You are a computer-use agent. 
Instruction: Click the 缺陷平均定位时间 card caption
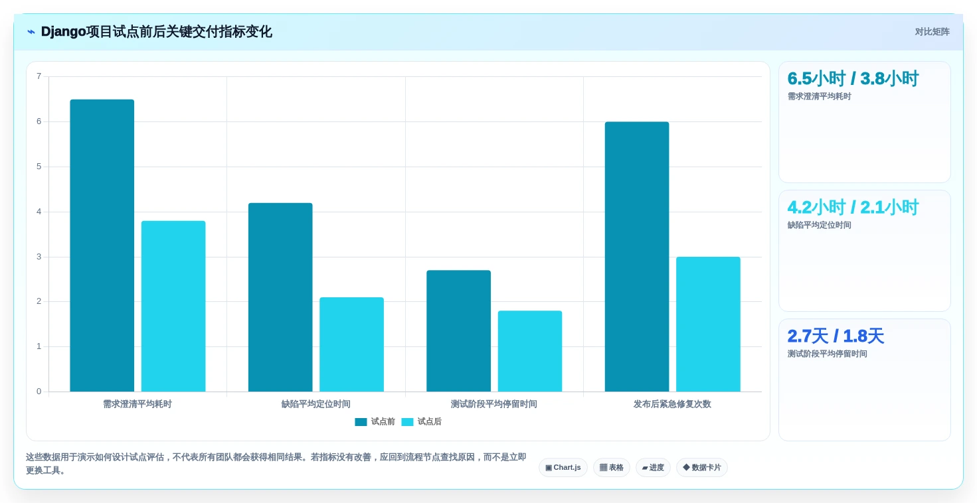(820, 226)
